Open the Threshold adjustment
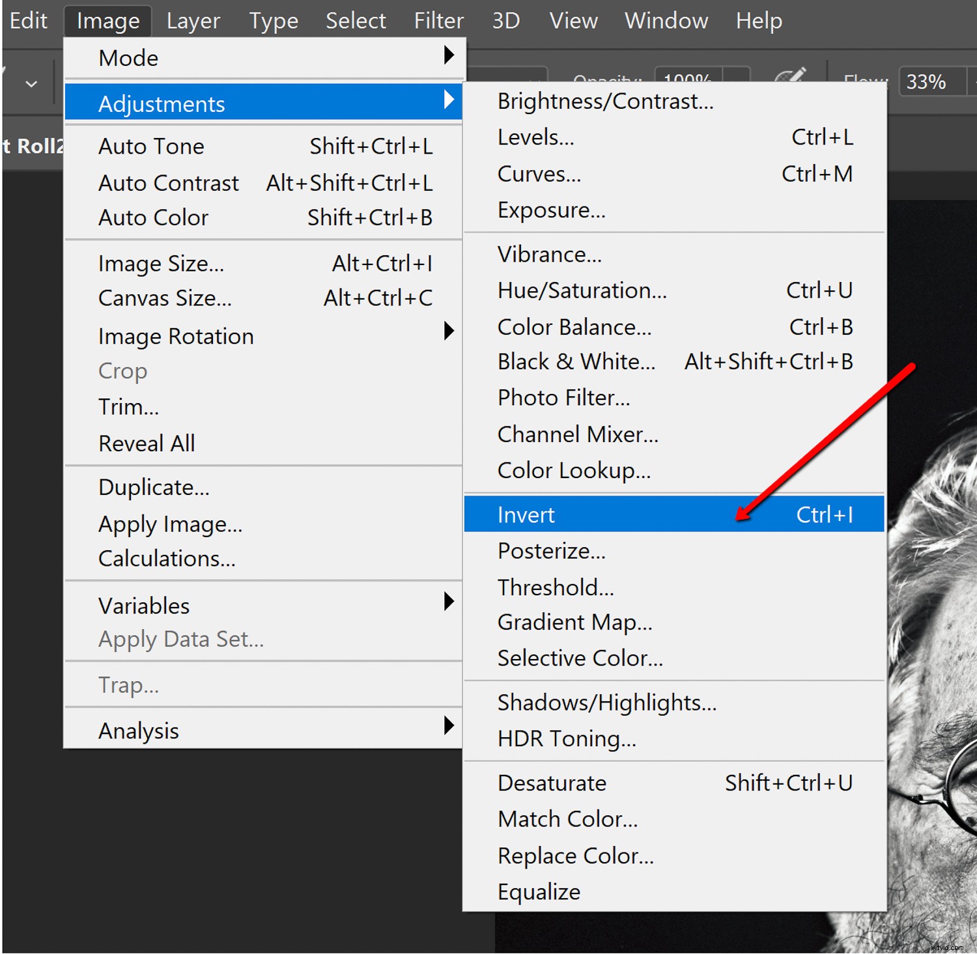Screen dimensions: 977x954 coord(555,587)
